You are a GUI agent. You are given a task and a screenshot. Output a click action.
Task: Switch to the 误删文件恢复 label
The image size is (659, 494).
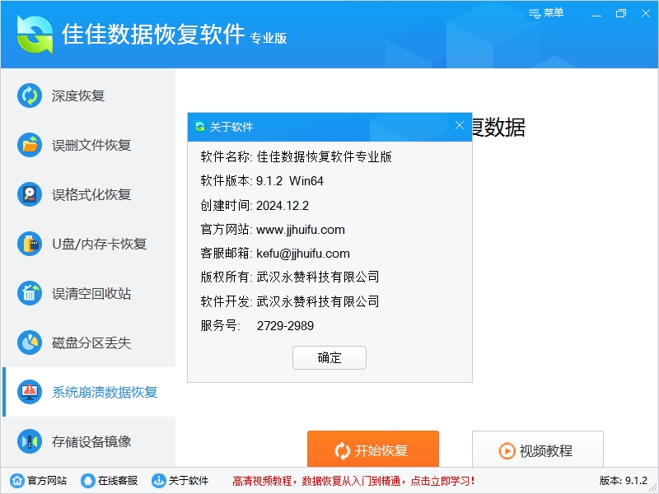coord(91,146)
